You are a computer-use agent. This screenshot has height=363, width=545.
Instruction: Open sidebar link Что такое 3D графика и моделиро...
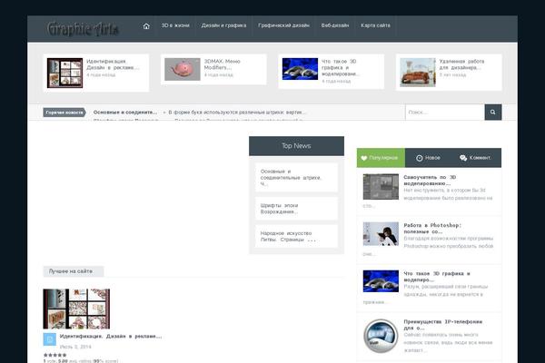[x=437, y=277]
